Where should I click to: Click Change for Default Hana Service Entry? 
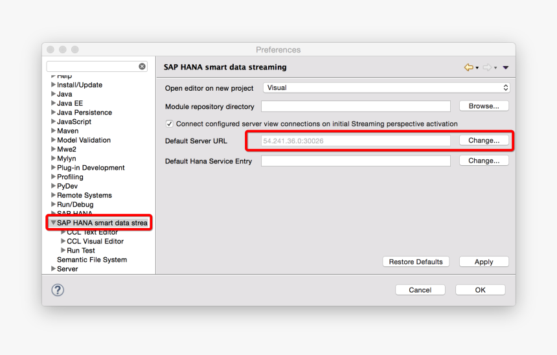click(484, 161)
